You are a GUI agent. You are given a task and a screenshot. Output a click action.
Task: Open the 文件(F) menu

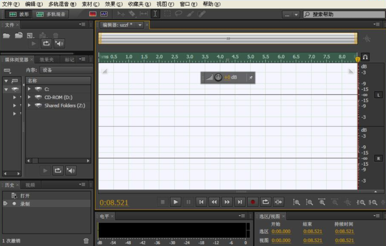coord(11,4)
